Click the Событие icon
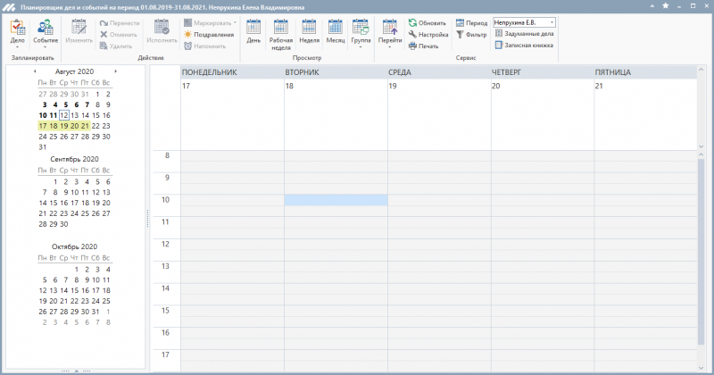The image size is (714, 375). point(46,28)
